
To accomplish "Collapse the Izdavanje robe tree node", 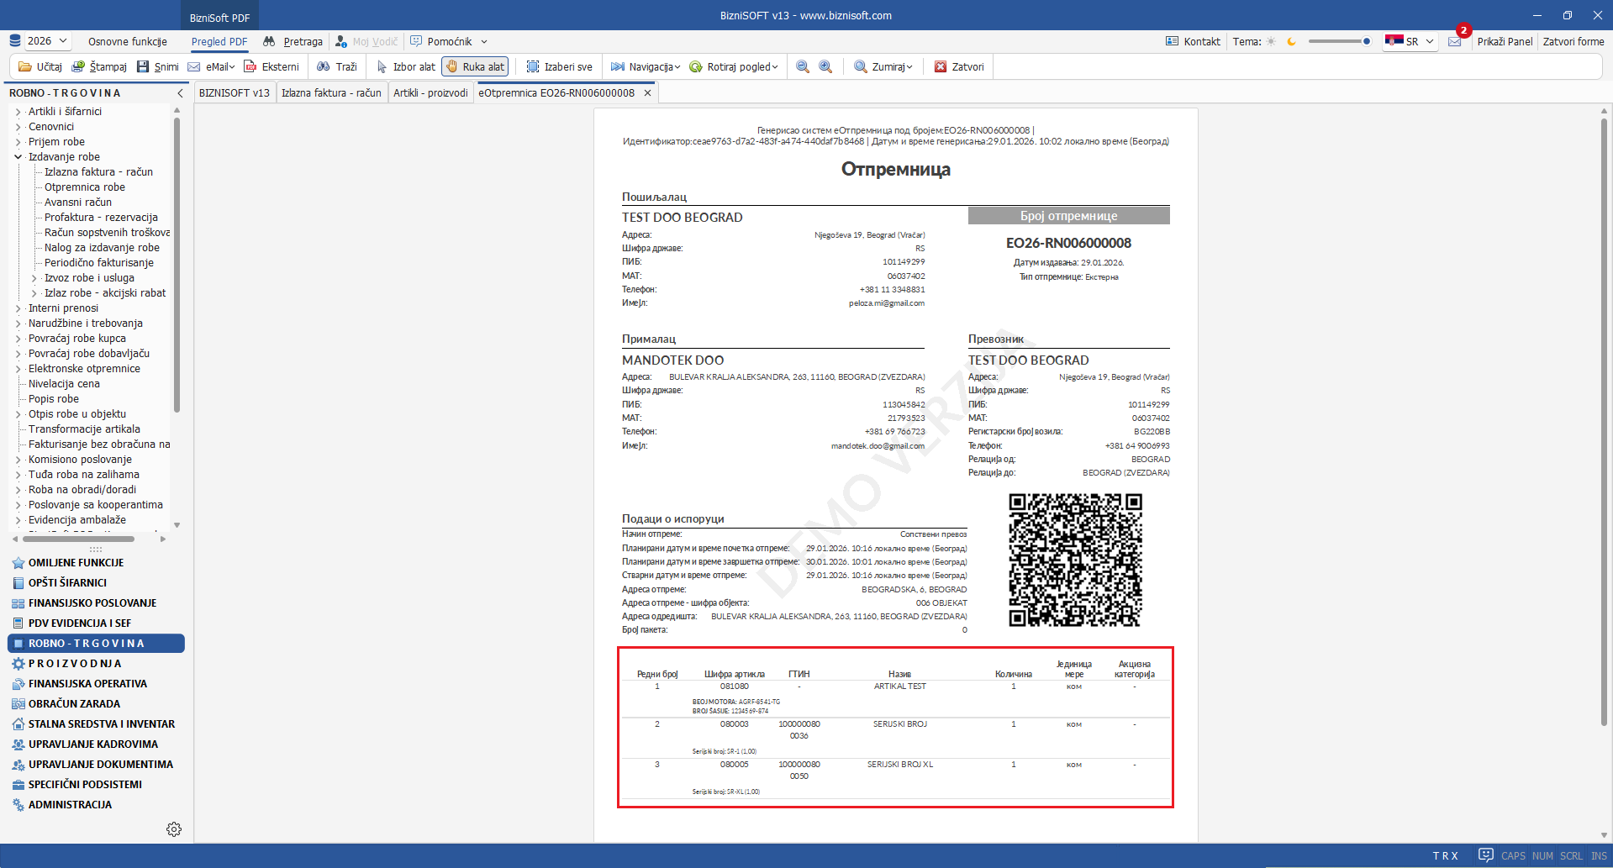I will coord(18,157).
